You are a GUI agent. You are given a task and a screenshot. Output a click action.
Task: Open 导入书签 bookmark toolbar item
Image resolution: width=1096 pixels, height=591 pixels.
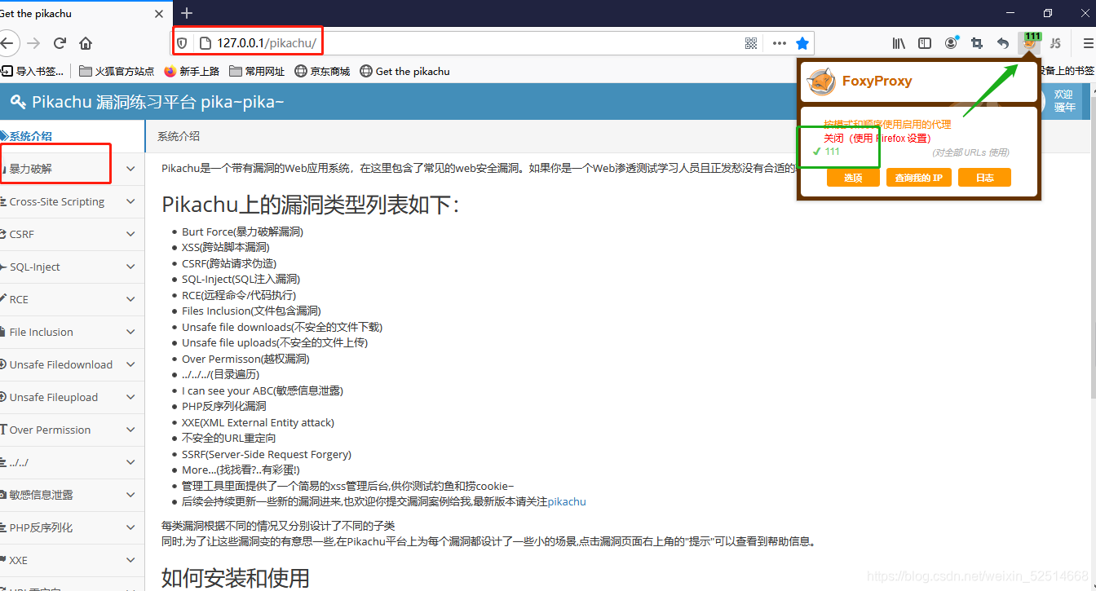click(33, 71)
